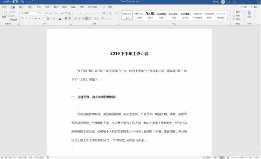Image resolution: width=261 pixels, height=159 pixels.
Task: Apply the font color A button
Action: coord(60,18)
